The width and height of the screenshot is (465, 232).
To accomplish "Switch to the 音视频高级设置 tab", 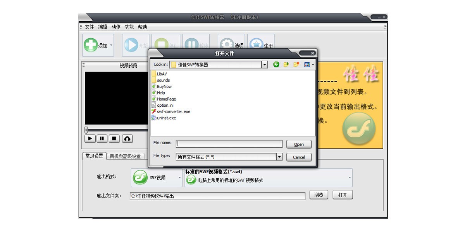I will pos(125,156).
